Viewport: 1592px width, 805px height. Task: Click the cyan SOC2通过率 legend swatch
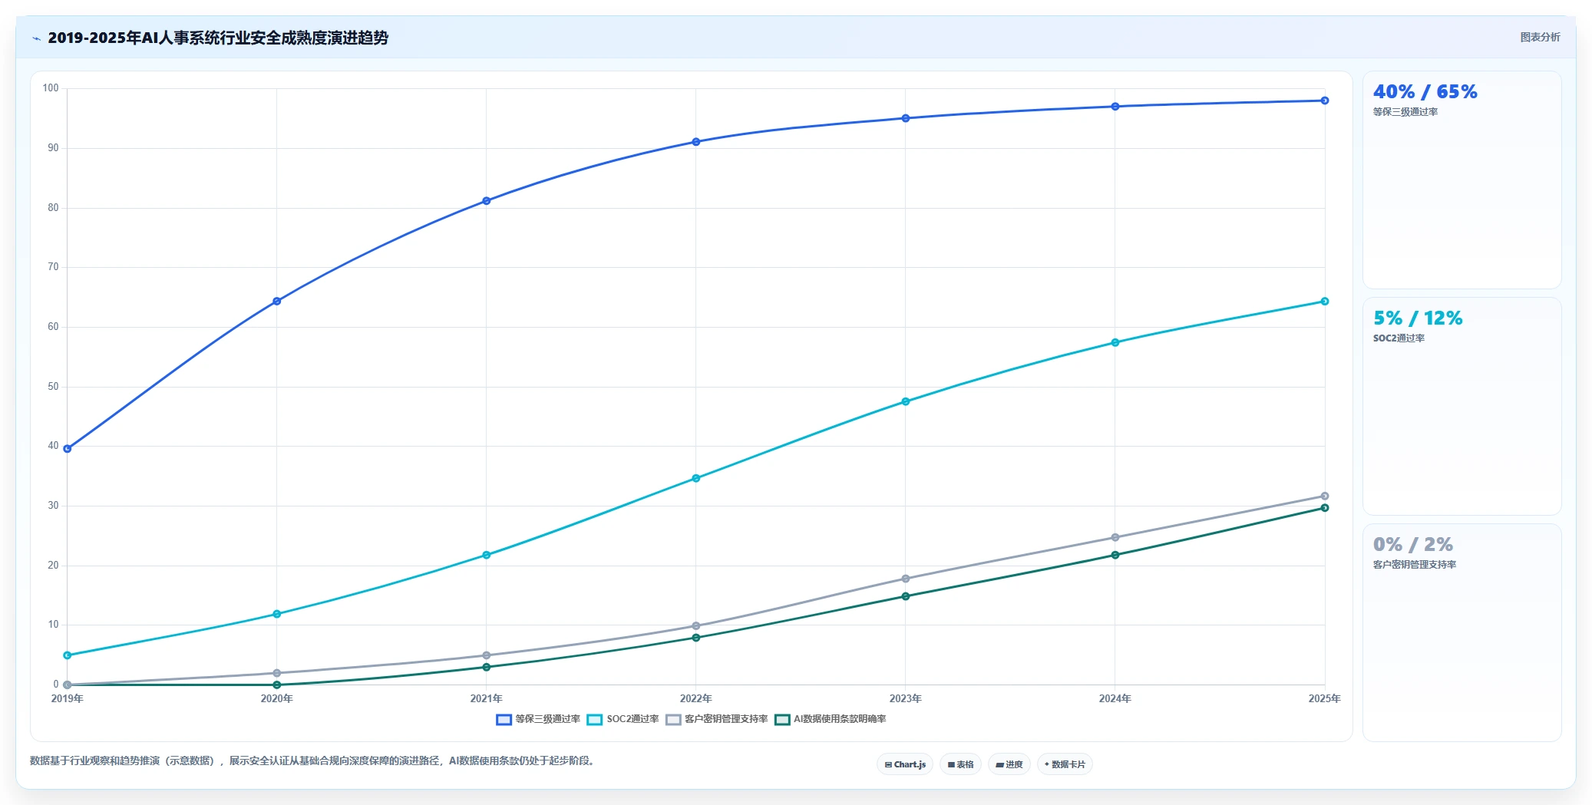pyautogui.click(x=595, y=720)
